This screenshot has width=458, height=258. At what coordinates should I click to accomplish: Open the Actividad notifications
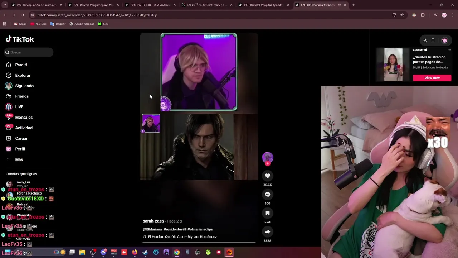(x=19, y=128)
